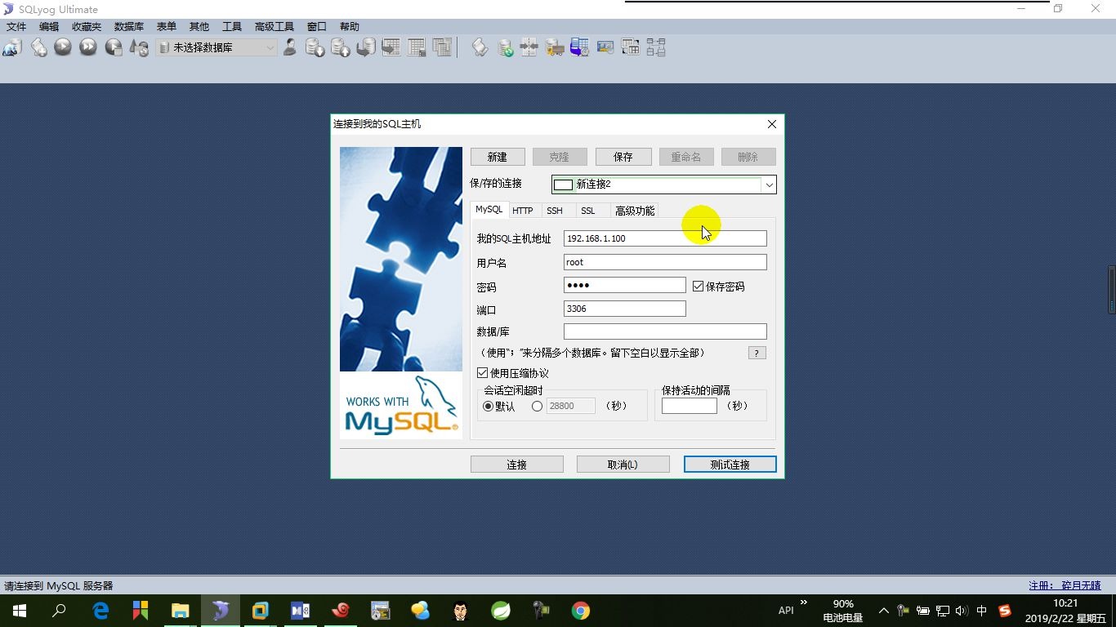The width and height of the screenshot is (1116, 627).
Task: Open the Schema Synchronization Tool icon
Action: (x=529, y=47)
